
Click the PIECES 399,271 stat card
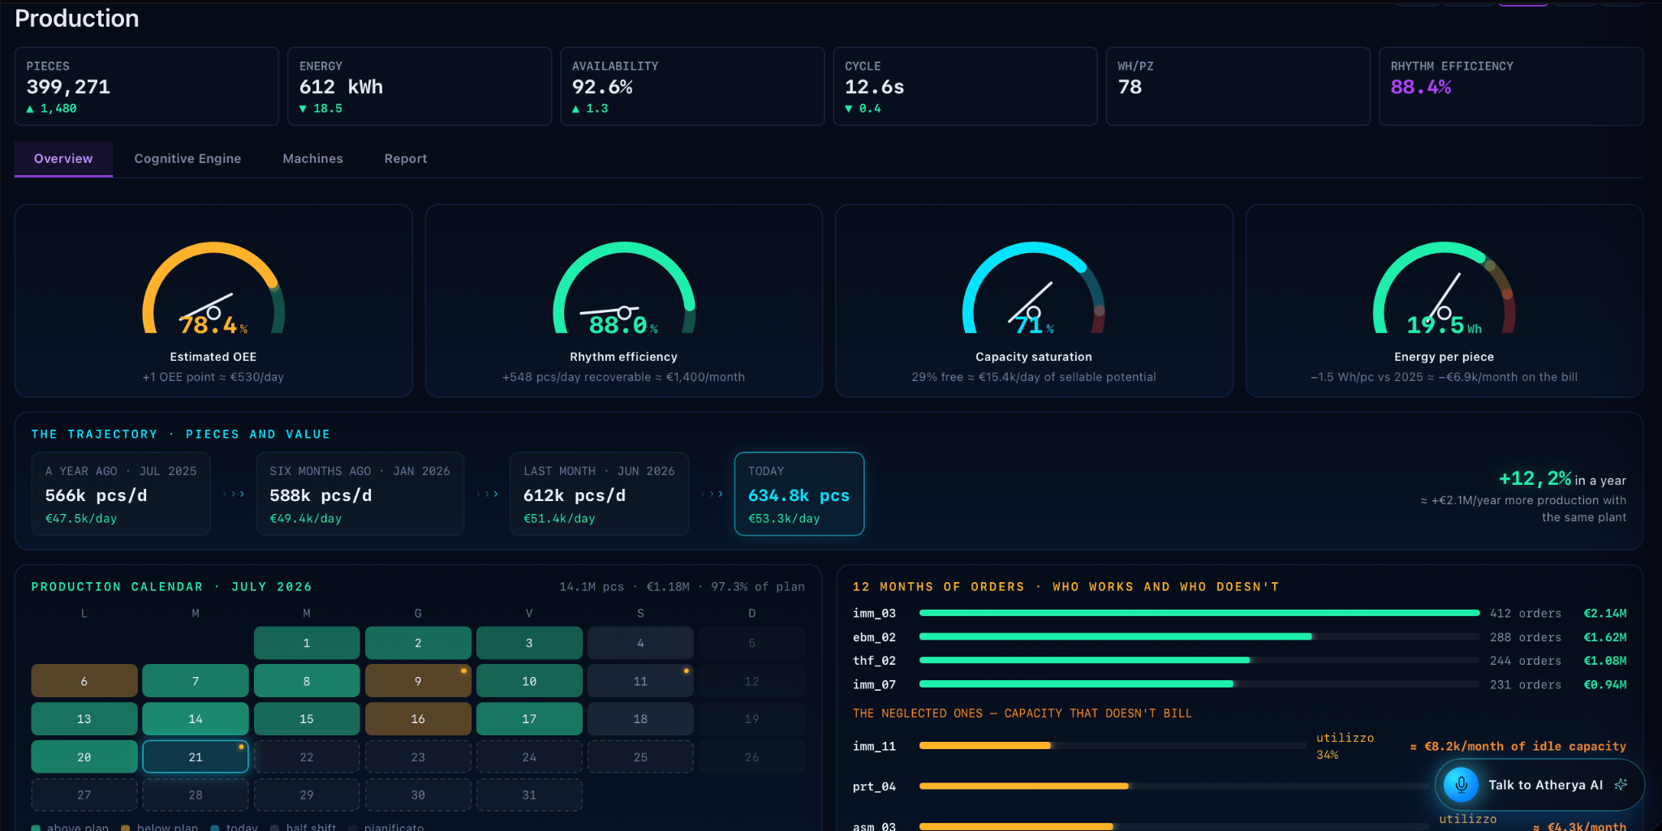[147, 86]
